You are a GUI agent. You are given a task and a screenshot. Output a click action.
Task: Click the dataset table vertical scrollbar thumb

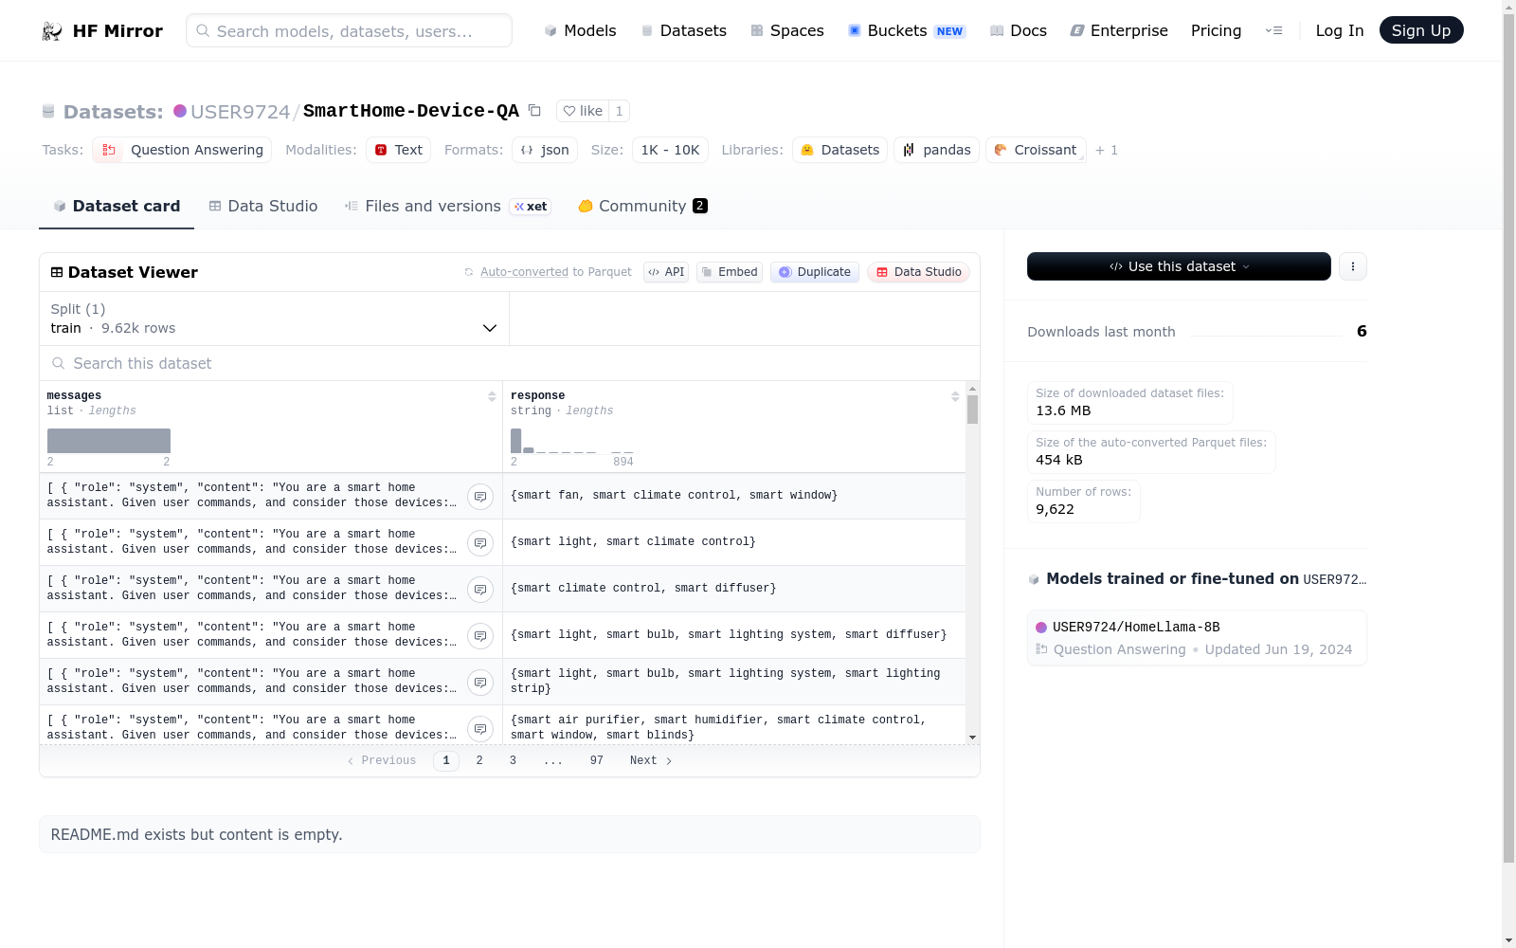point(972,410)
